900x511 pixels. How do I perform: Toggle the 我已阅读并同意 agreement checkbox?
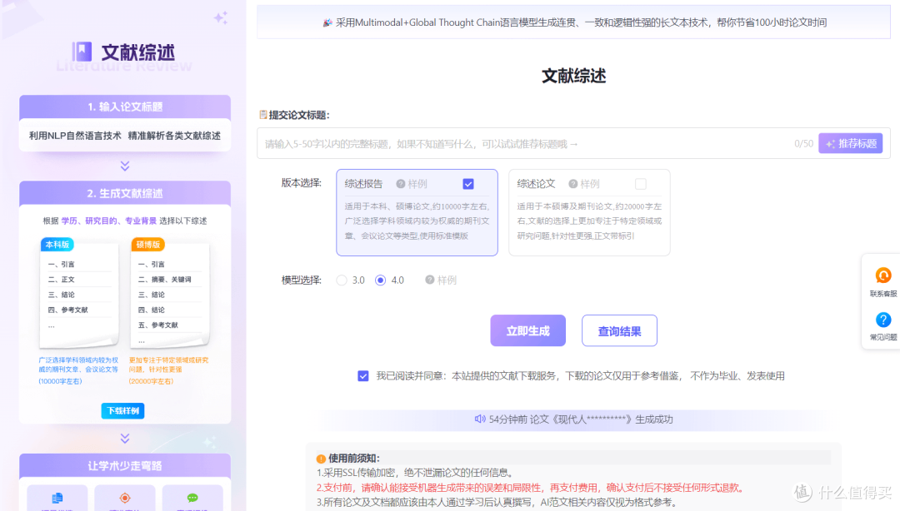tap(362, 375)
